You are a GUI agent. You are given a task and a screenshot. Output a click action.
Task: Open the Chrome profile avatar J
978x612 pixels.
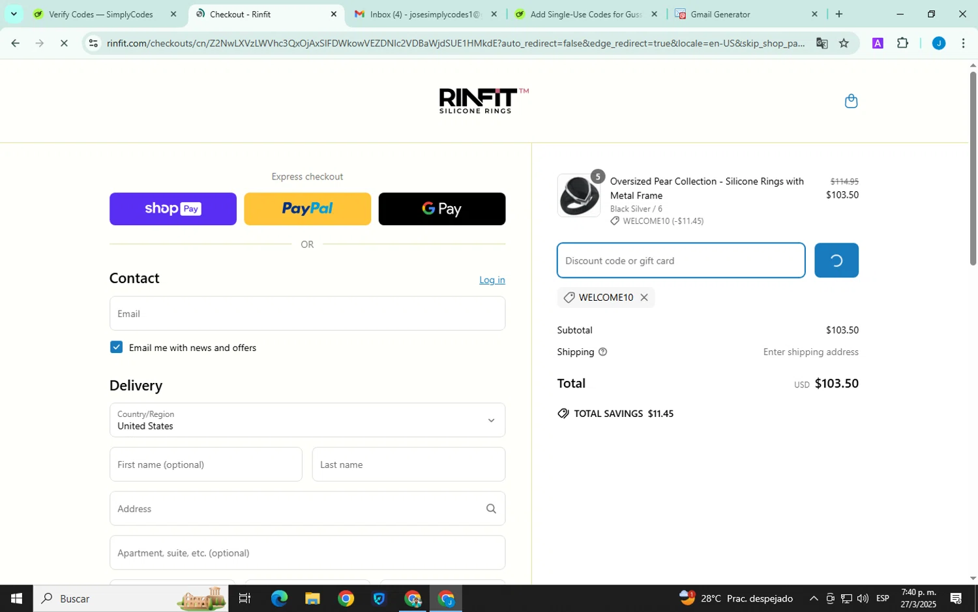coord(938,43)
